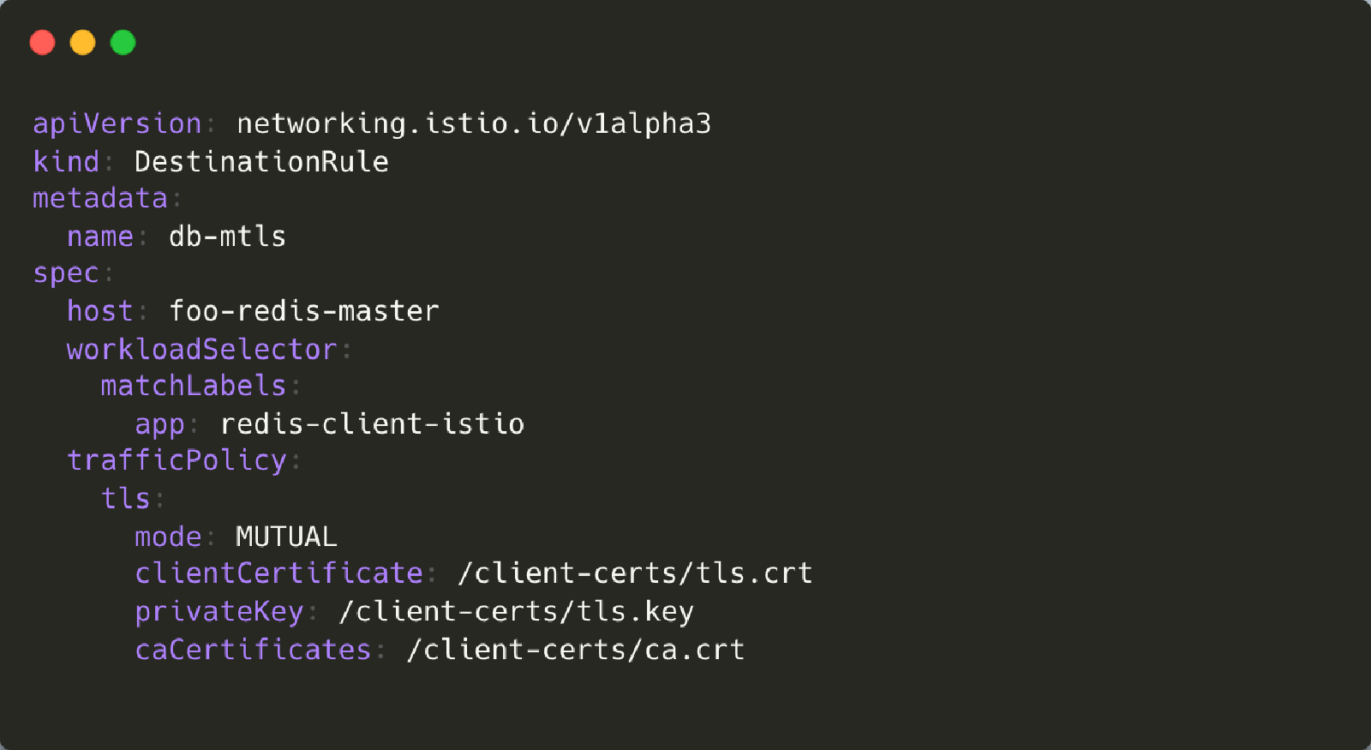The image size is (1371, 750).
Task: Click the red close window dot
Action: click(x=42, y=42)
